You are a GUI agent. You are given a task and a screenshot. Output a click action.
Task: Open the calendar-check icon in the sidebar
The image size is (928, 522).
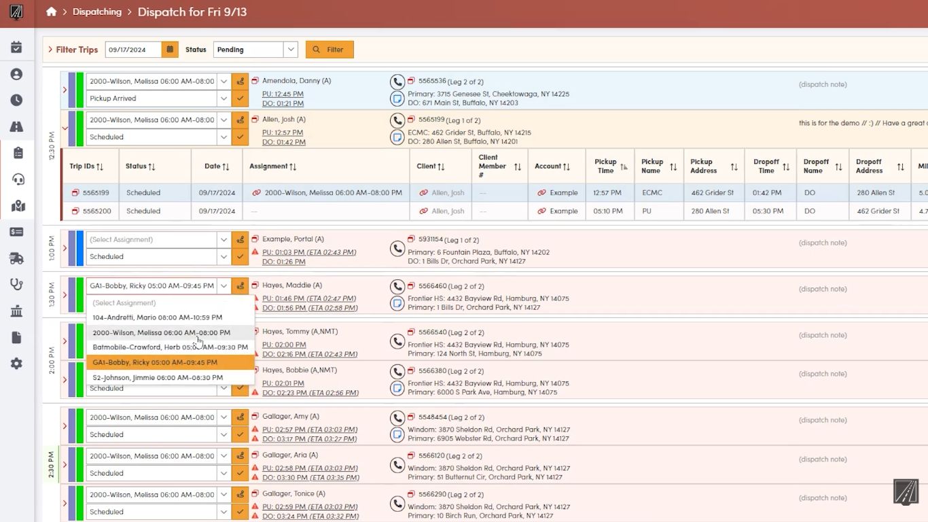(16, 48)
